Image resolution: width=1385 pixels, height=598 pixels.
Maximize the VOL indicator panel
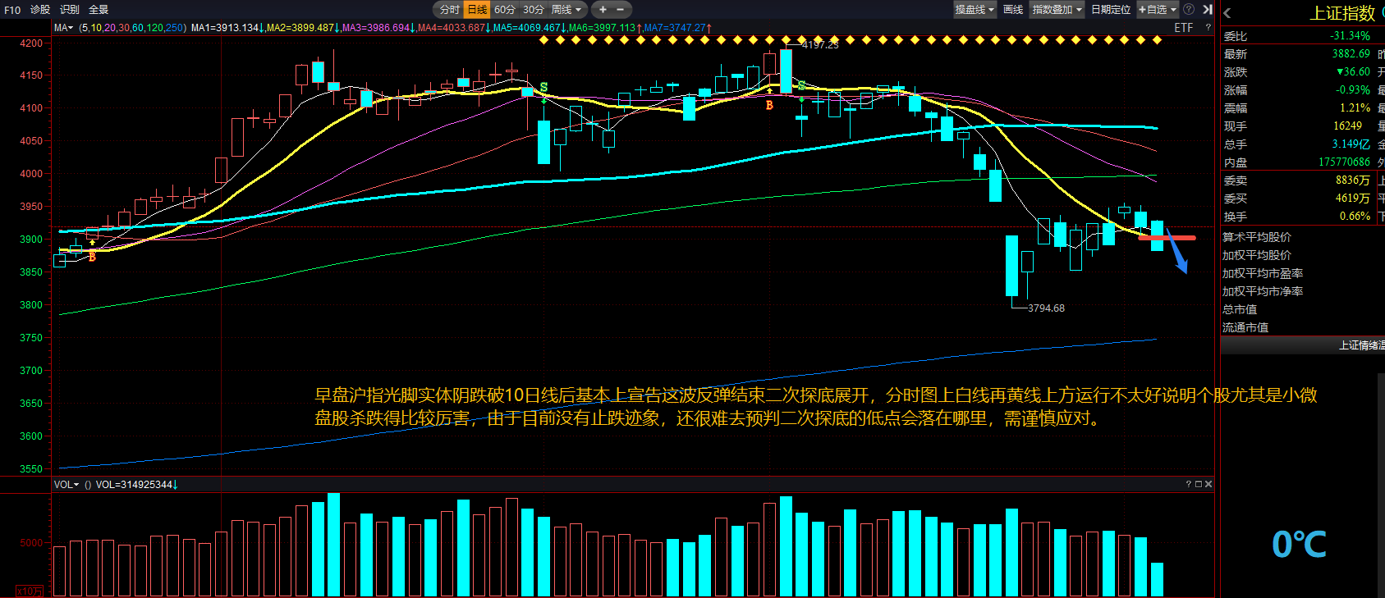[x=1199, y=485]
